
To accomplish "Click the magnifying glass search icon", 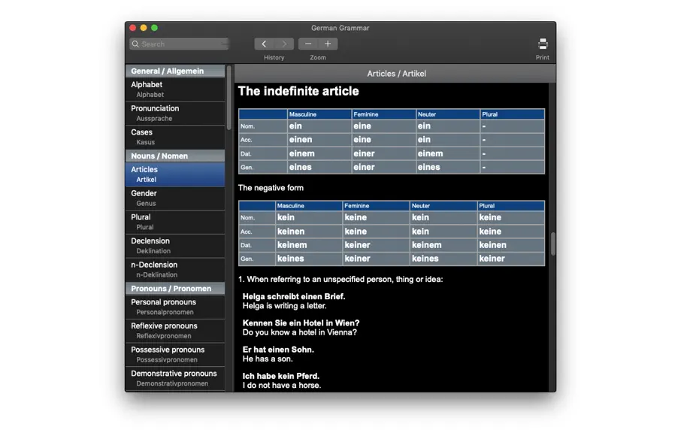I will click(x=136, y=44).
